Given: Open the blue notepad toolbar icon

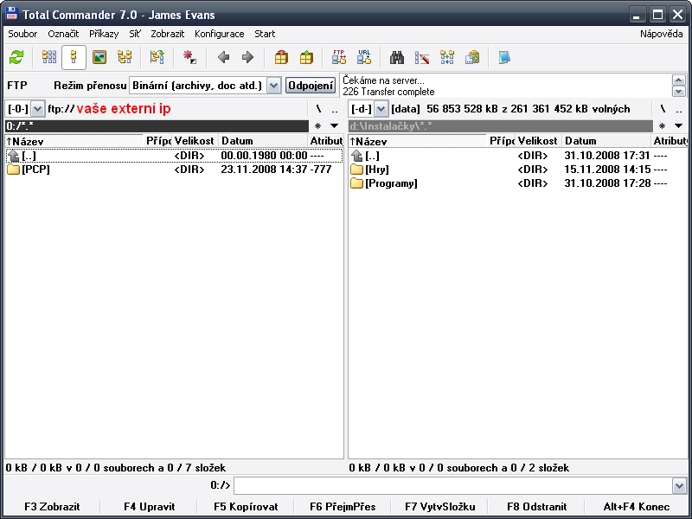Looking at the screenshot, I should click(504, 57).
